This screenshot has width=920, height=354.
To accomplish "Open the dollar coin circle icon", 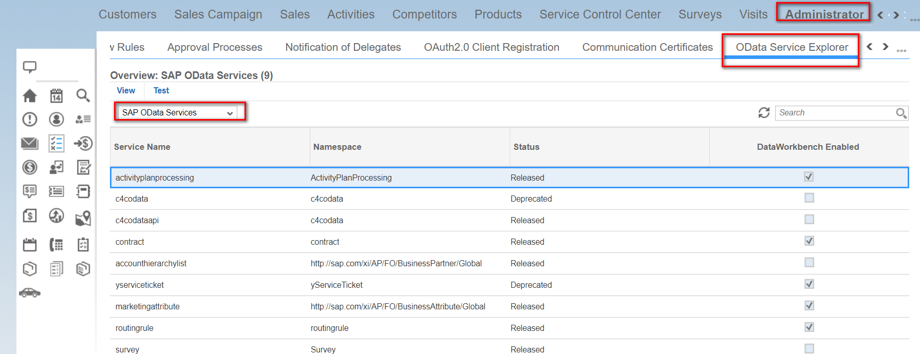I will 30,167.
